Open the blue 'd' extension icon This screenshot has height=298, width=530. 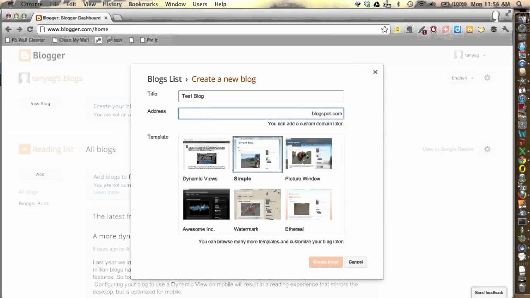458,29
